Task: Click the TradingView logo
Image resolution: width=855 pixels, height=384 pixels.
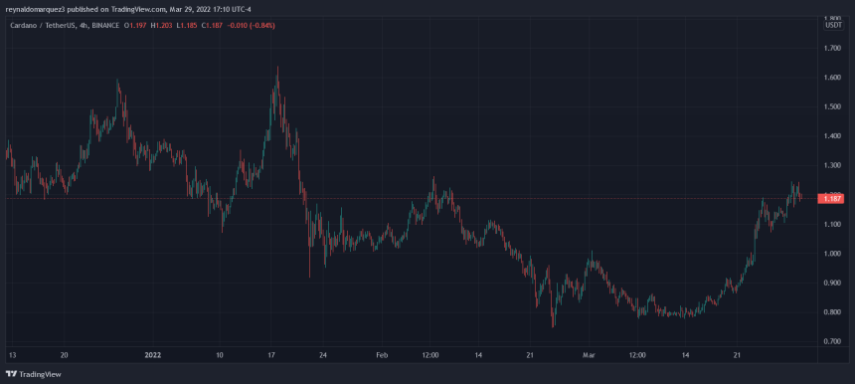Action: pos(33,374)
